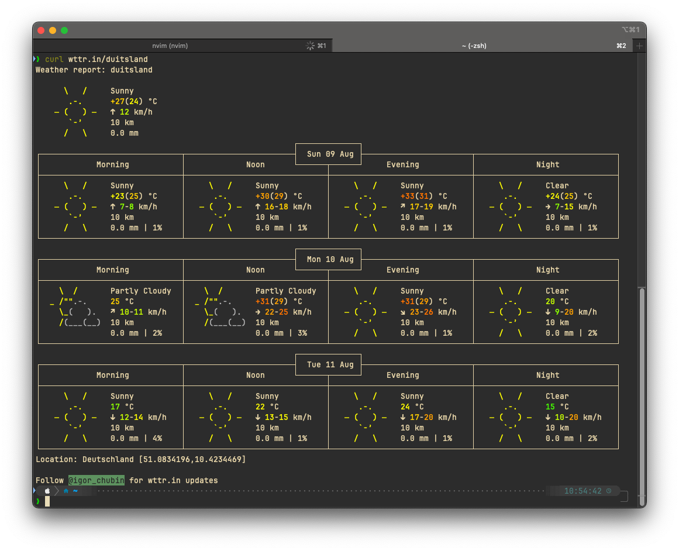Minimize the window with yellow button
Viewport: 679px width, 551px height.
(x=53, y=30)
